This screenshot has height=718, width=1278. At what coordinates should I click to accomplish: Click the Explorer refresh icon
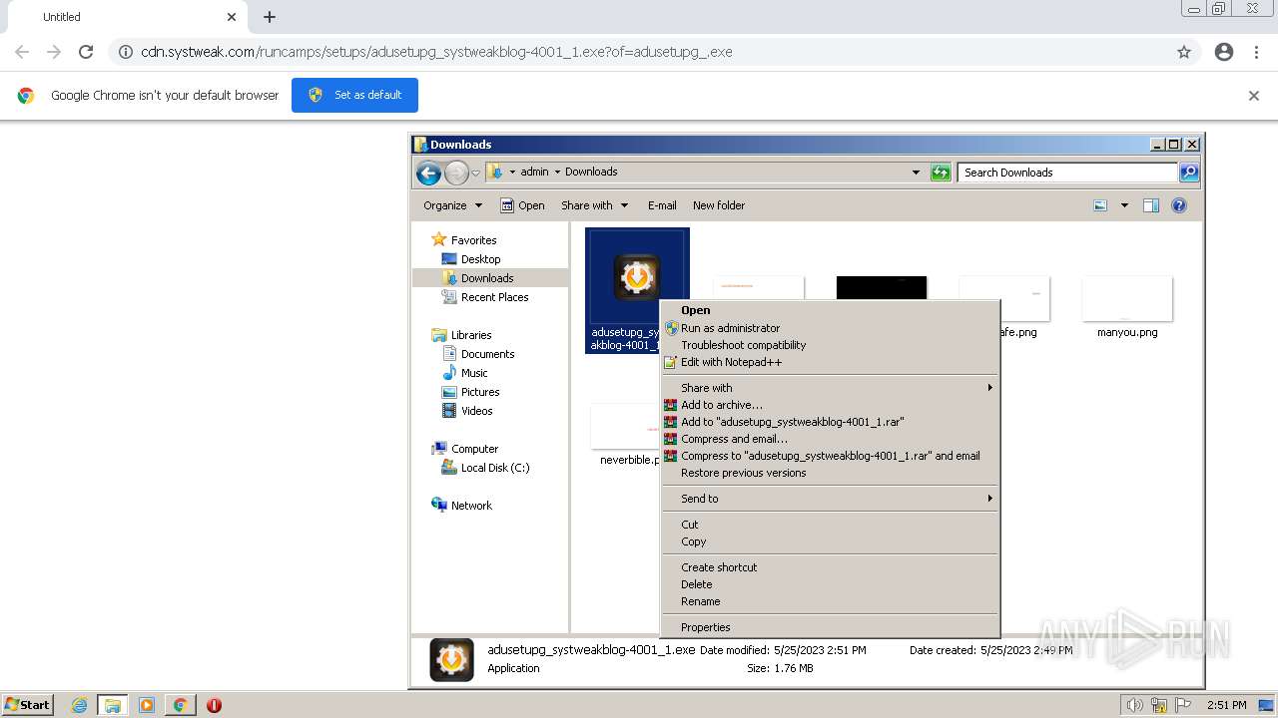pyautogui.click(x=941, y=173)
